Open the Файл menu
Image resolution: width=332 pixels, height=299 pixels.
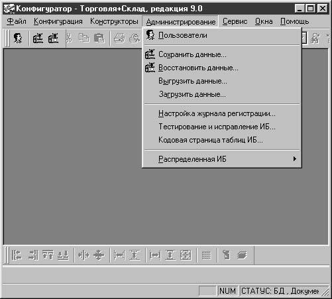[17, 21]
